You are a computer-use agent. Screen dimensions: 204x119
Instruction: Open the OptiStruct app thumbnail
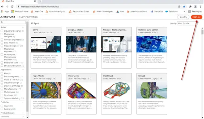pos(117,90)
